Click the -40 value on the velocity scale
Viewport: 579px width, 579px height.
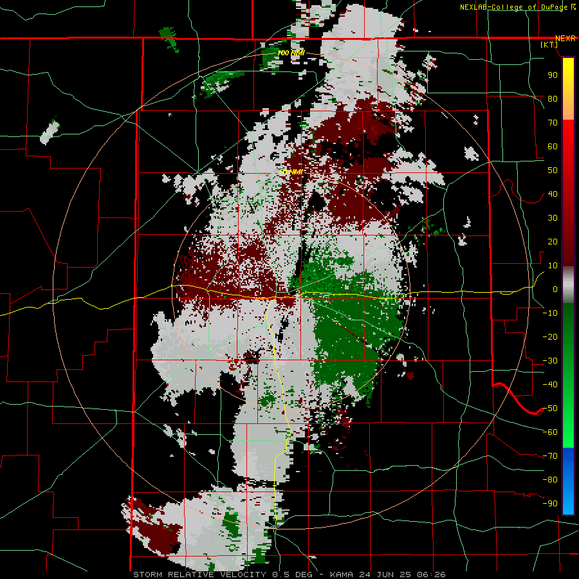pos(550,385)
